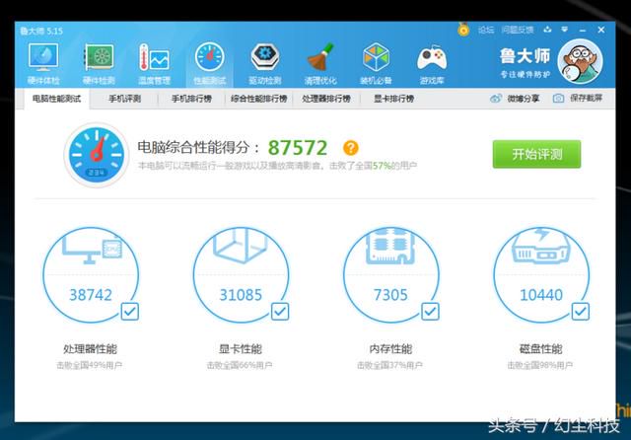Click the 磁盘性能 disk score circle
The width and height of the screenshot is (631, 440).
click(x=541, y=275)
